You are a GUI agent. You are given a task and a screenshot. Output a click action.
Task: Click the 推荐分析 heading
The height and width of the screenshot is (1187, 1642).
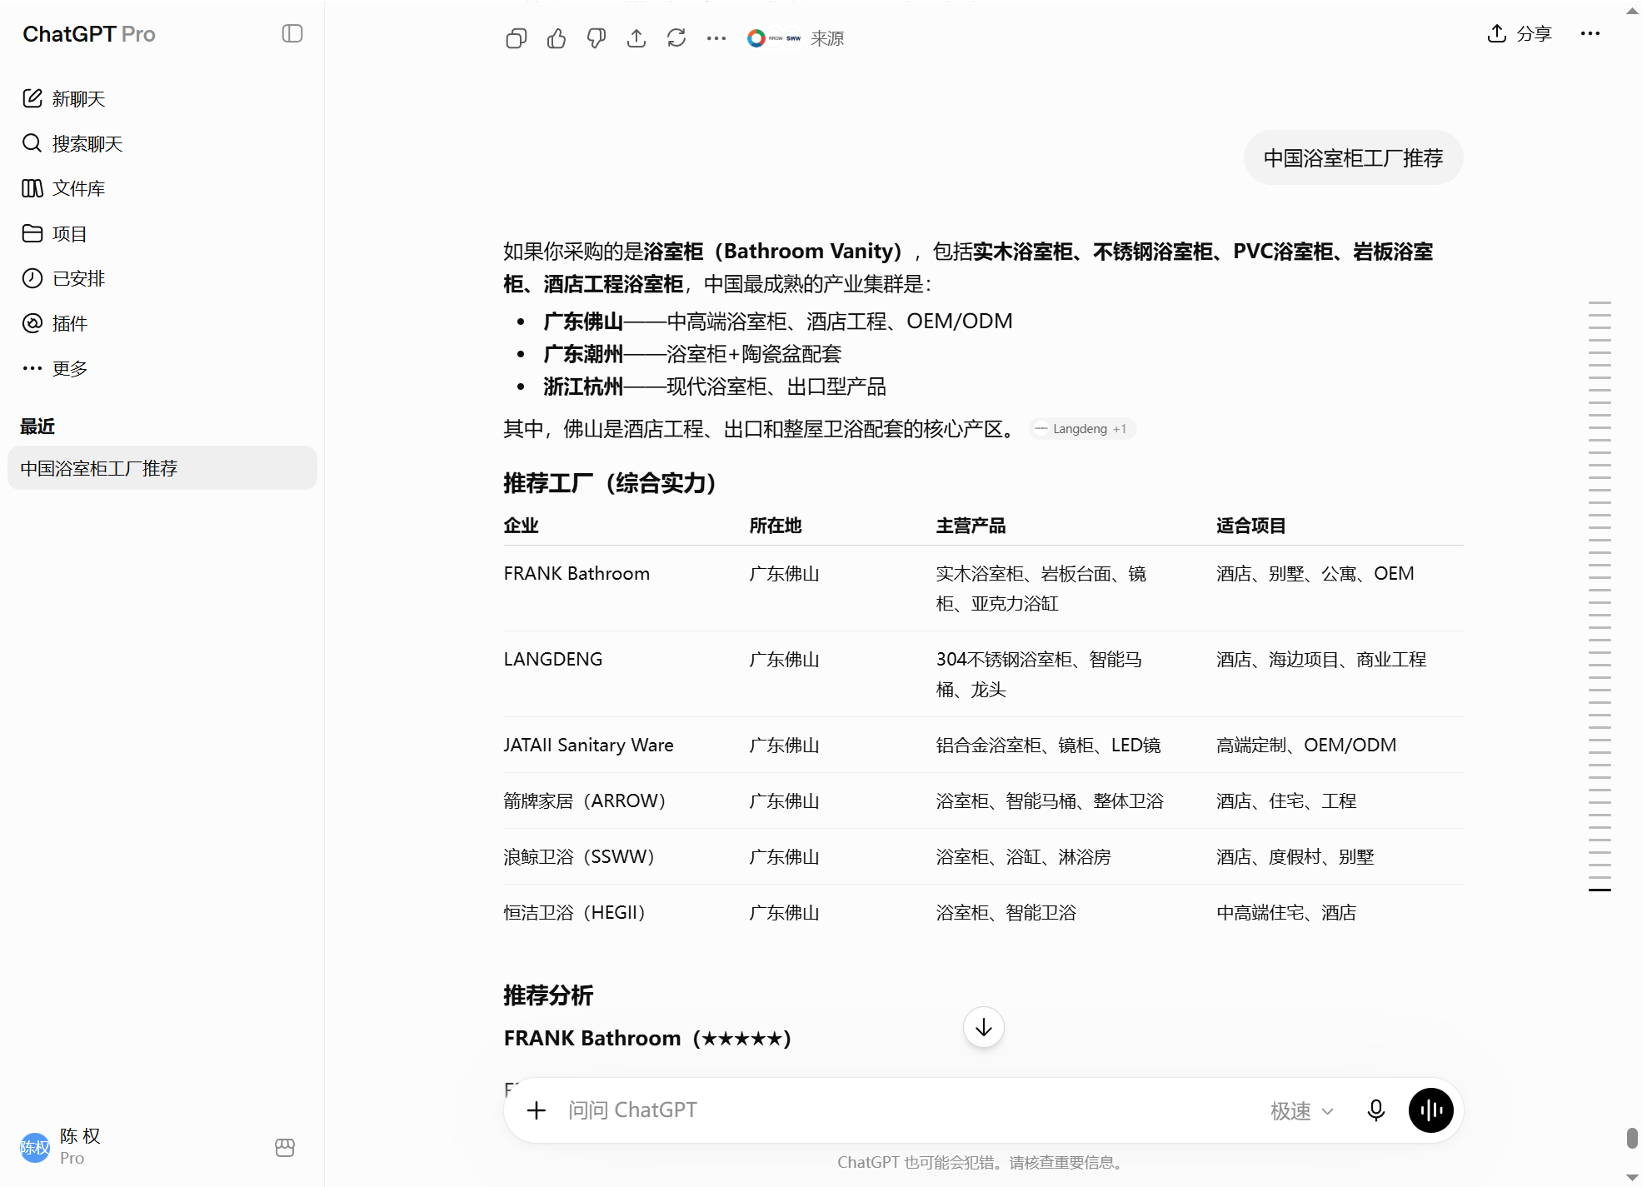548,995
